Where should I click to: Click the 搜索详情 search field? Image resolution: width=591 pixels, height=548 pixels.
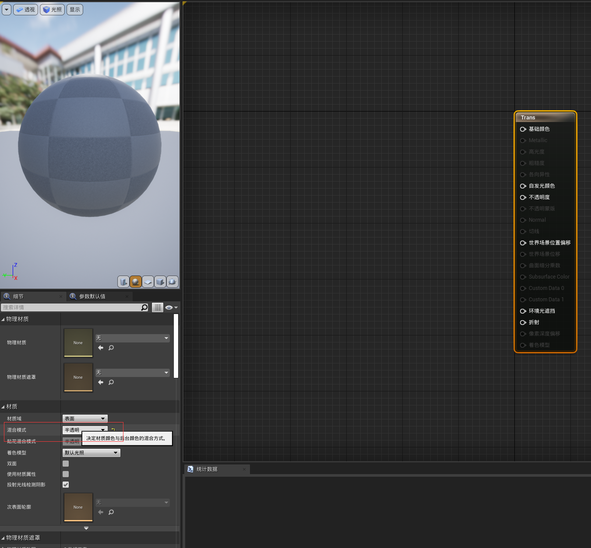[75, 307]
